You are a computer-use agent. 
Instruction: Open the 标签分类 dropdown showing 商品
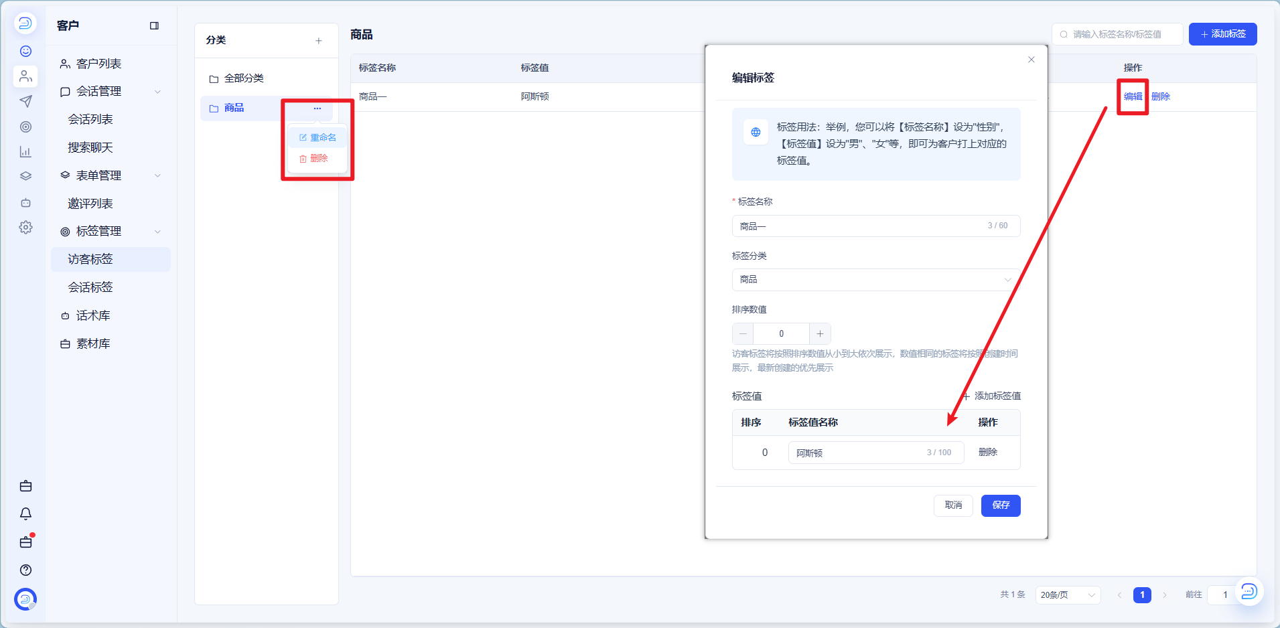tap(876, 280)
